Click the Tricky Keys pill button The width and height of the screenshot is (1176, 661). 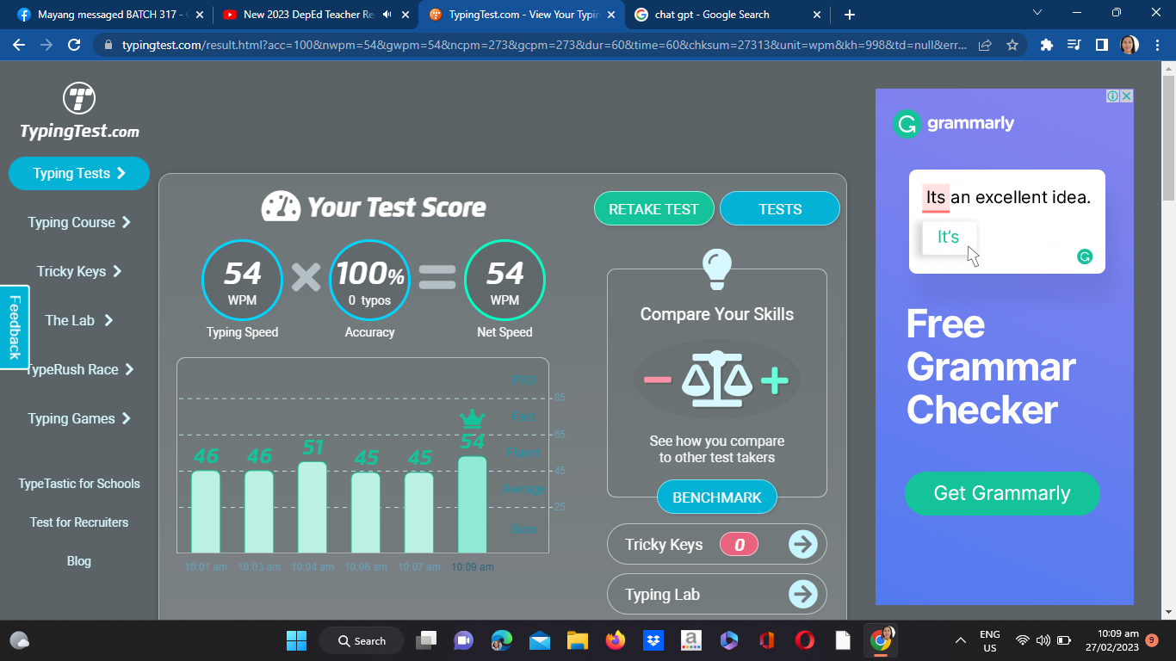(x=717, y=544)
